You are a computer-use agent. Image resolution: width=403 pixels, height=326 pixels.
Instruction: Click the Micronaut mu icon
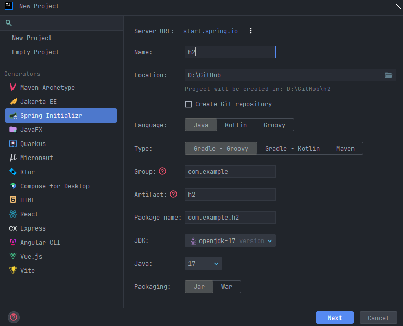click(13, 158)
